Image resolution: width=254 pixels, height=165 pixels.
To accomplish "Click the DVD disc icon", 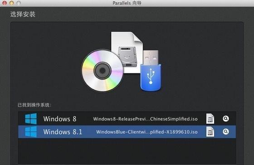I will (103, 71).
